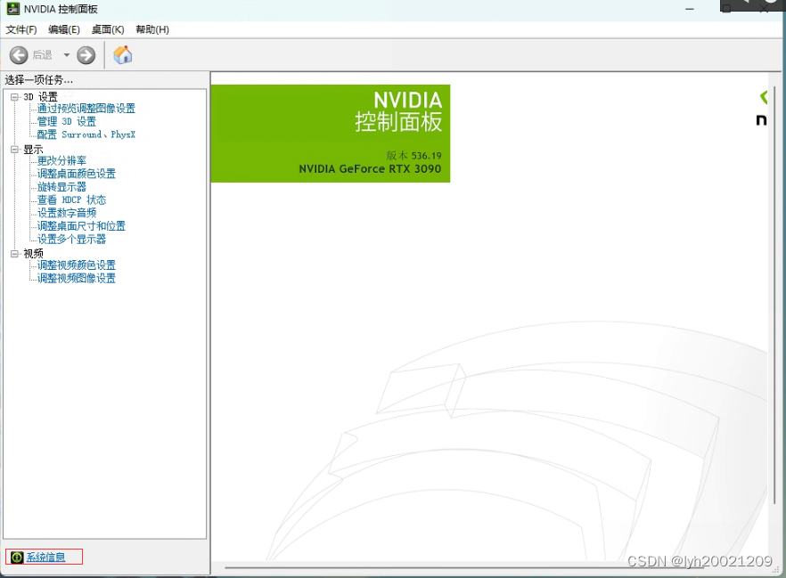The width and height of the screenshot is (786, 578).
Task: Select 配置 Surround、PhysX
Action: point(86,134)
